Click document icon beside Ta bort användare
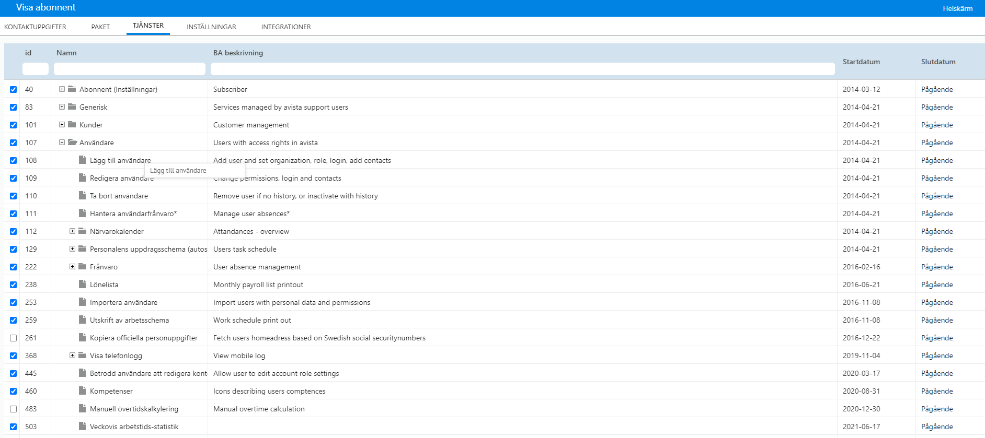 point(82,195)
